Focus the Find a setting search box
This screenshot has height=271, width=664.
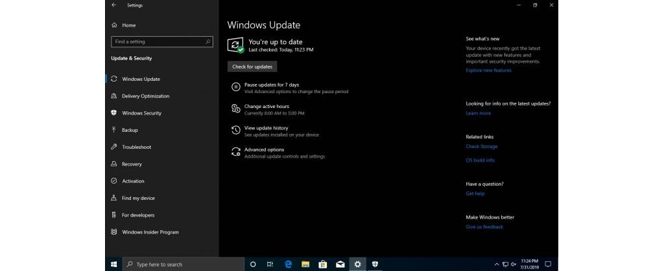pyautogui.click(x=161, y=42)
